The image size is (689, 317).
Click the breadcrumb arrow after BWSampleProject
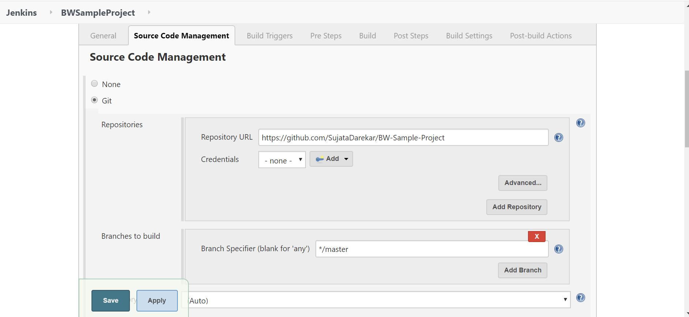149,12
